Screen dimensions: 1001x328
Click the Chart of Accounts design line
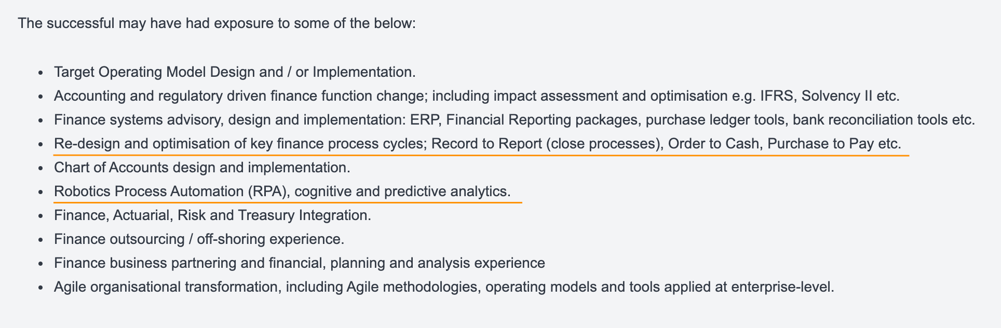(202, 167)
